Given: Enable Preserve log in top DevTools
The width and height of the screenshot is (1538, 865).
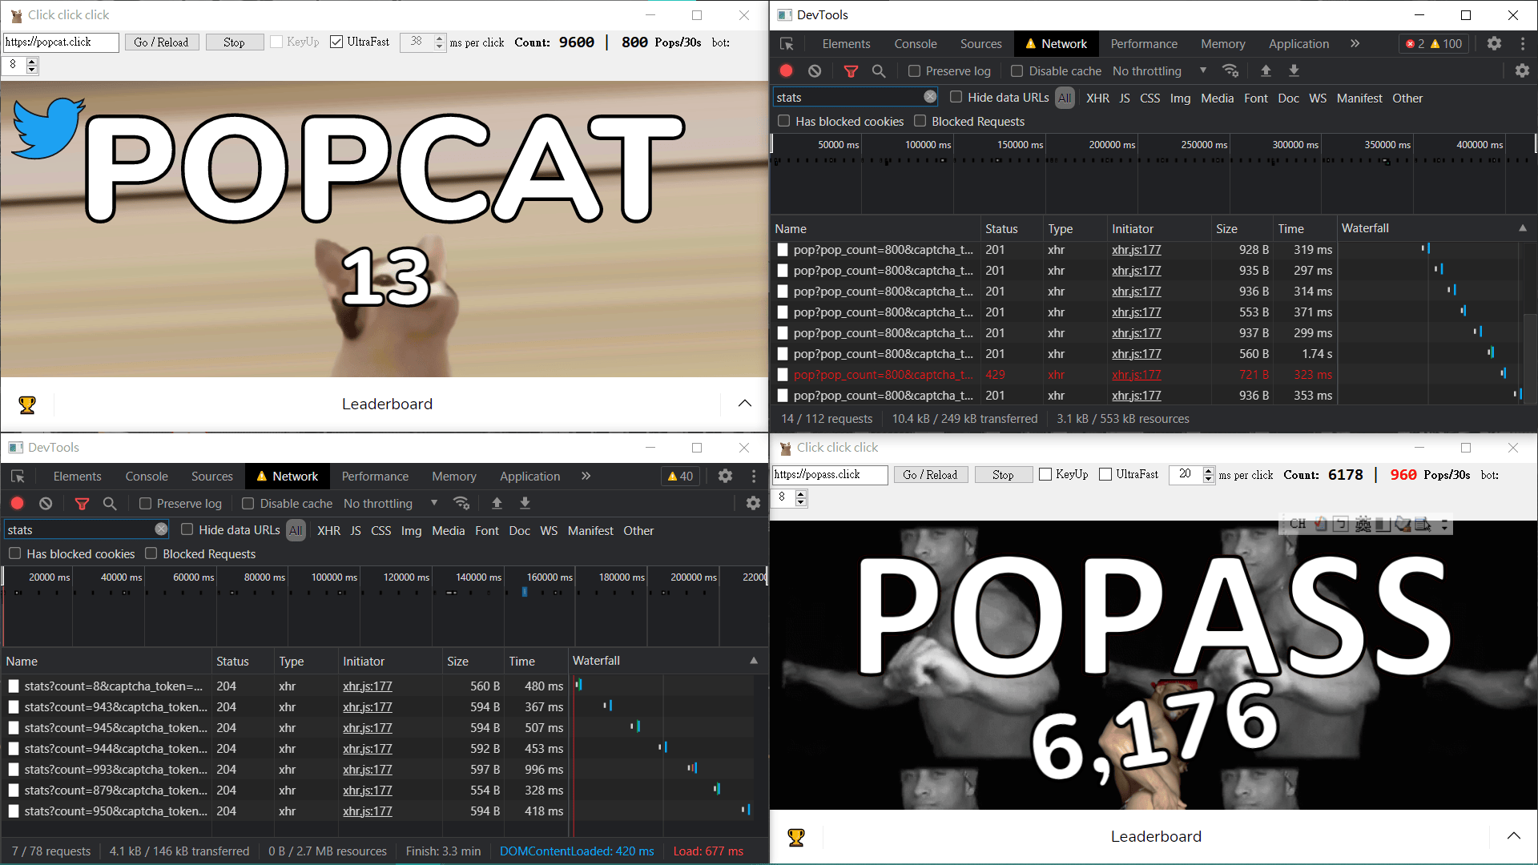Looking at the screenshot, I should click(914, 71).
